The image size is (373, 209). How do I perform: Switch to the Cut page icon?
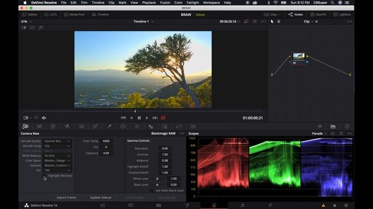coord(131,205)
